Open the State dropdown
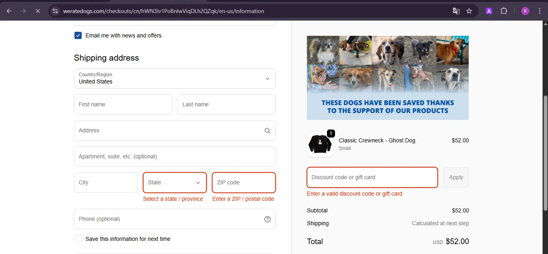Image resolution: width=548 pixels, height=254 pixels. coord(175,183)
